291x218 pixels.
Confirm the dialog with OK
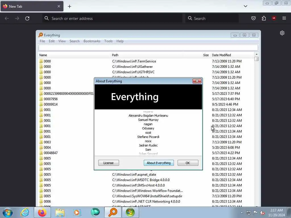[x=188, y=163]
